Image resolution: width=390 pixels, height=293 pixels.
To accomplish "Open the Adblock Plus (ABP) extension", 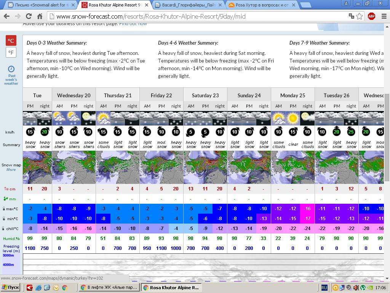I will pyautogui.click(x=371, y=16).
